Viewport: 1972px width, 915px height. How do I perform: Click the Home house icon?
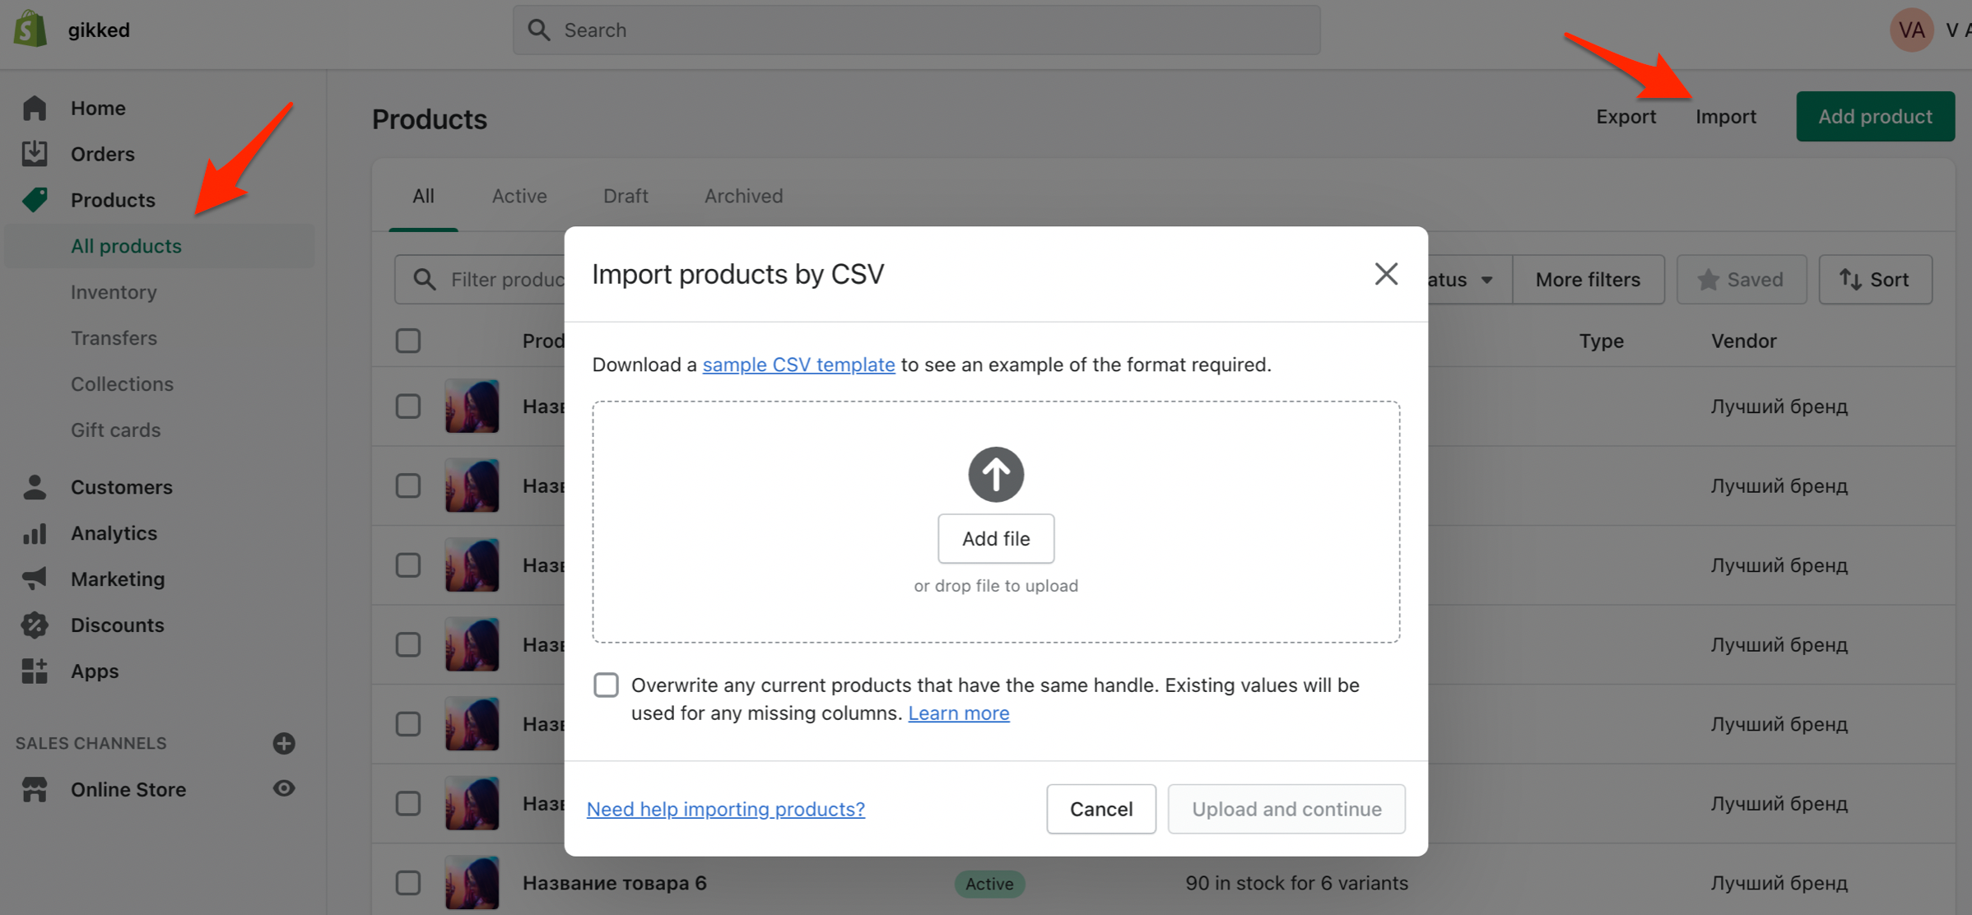pos(35,108)
